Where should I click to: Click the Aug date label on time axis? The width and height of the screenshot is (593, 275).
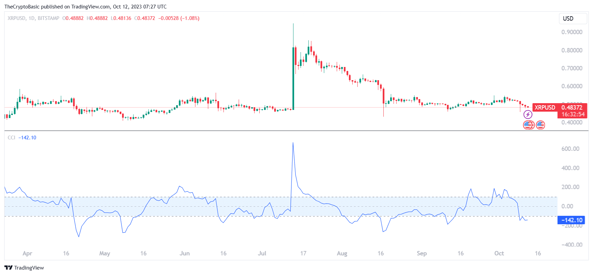tap(342, 253)
